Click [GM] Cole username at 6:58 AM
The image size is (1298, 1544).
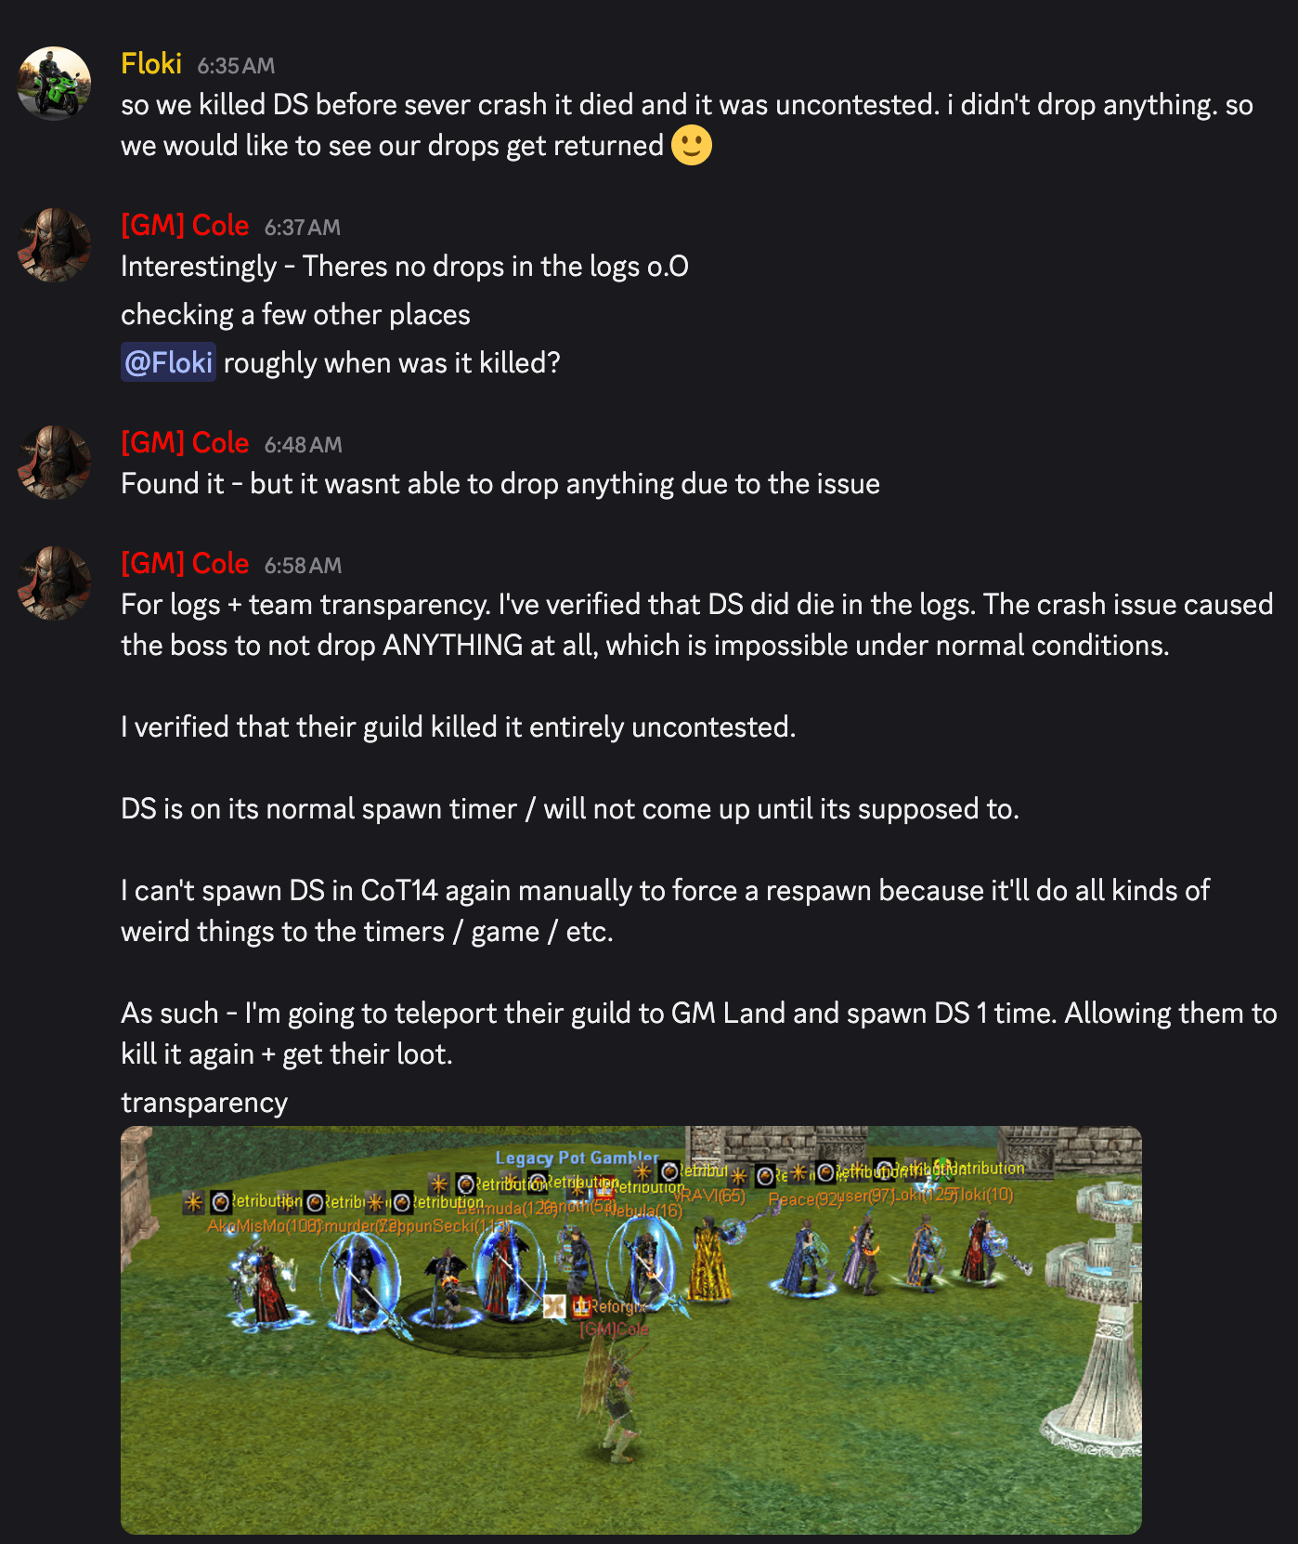(x=185, y=564)
